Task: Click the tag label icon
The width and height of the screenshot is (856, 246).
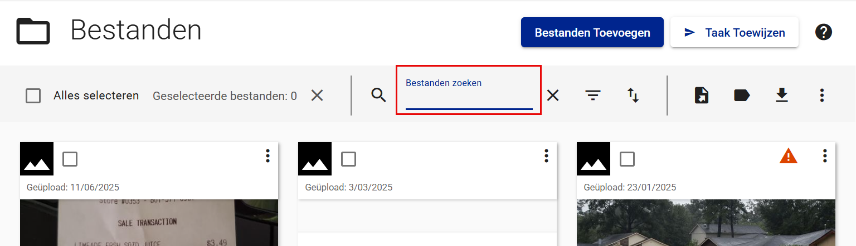Action: [x=741, y=96]
